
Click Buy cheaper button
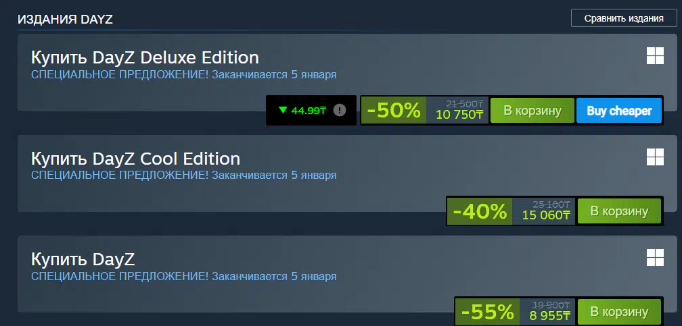pyautogui.click(x=619, y=110)
